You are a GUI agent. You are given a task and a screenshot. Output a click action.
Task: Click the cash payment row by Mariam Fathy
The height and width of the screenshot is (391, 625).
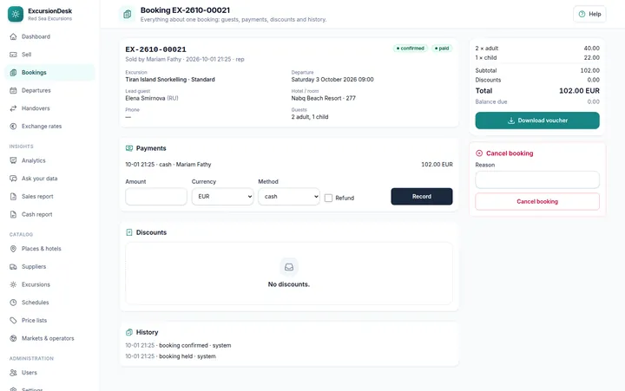pyautogui.click(x=289, y=165)
